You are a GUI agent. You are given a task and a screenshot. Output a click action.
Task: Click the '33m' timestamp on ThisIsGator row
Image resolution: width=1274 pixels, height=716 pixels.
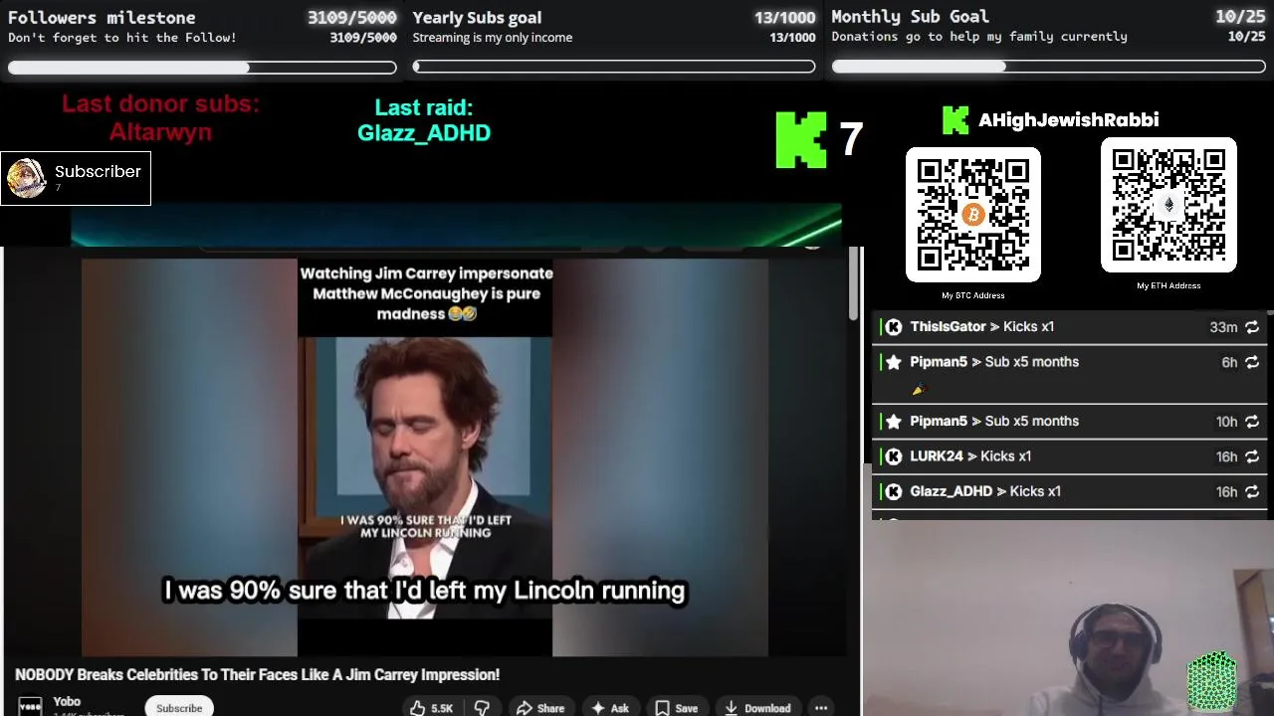[x=1223, y=327]
